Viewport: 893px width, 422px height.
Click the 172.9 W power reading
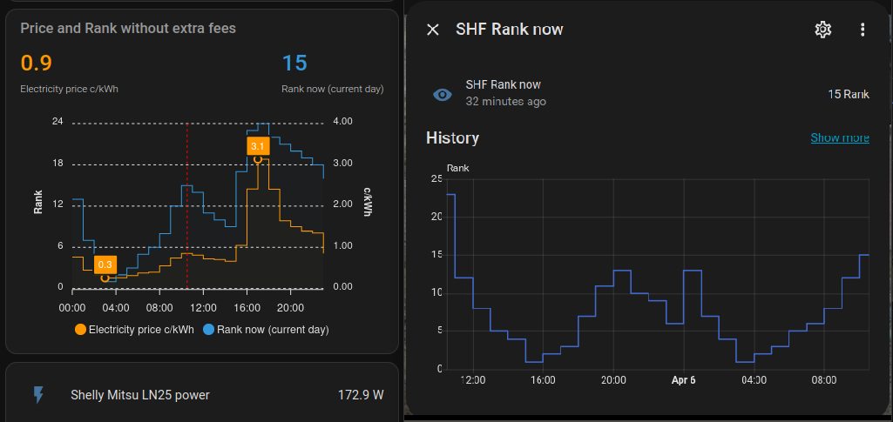point(360,395)
